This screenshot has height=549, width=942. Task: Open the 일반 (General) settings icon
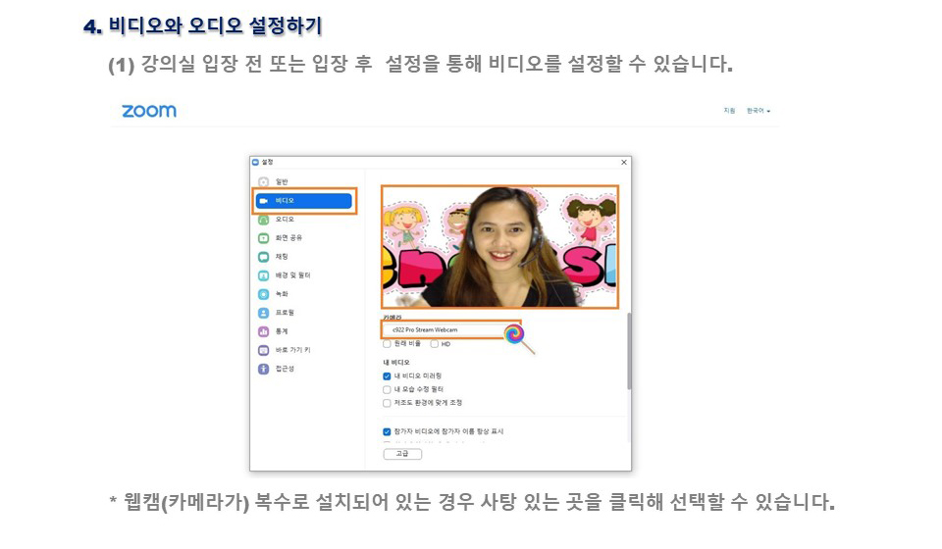pyautogui.click(x=263, y=182)
